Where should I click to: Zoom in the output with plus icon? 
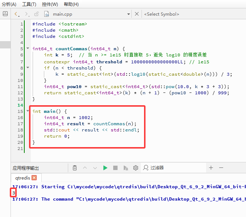click(x=211, y=168)
